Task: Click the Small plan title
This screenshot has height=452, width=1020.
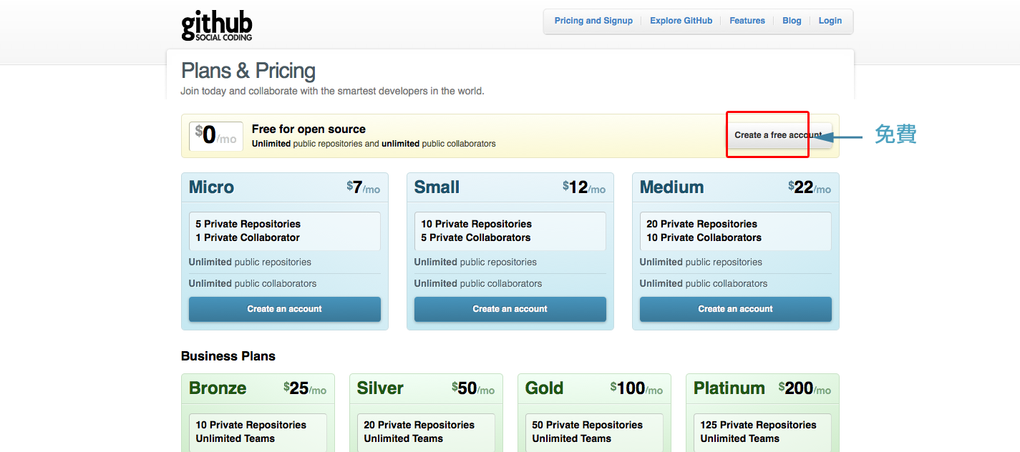Action: [x=437, y=187]
